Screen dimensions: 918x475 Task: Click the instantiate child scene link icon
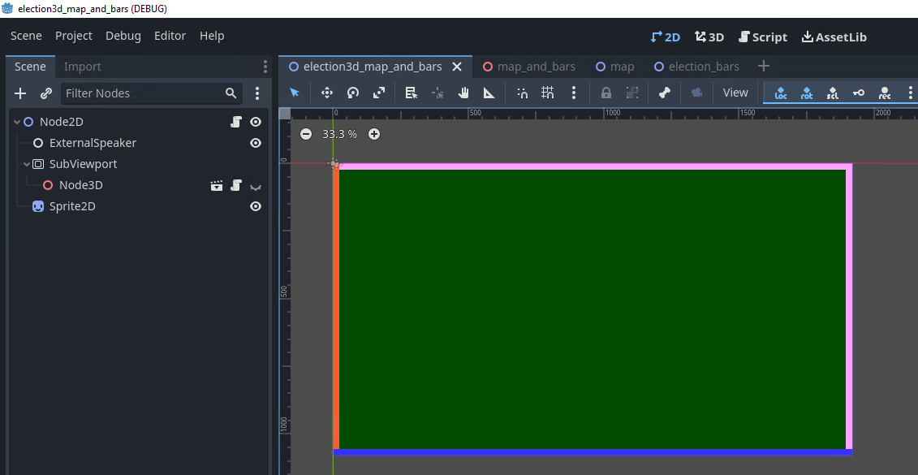point(46,93)
